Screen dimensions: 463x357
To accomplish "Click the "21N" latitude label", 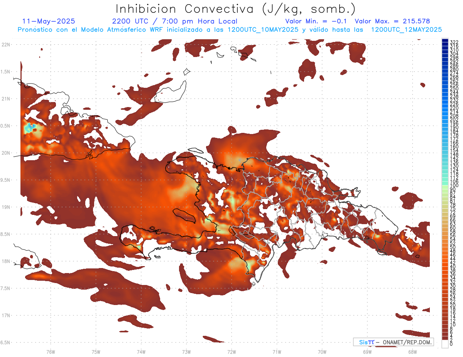I will point(5,99).
